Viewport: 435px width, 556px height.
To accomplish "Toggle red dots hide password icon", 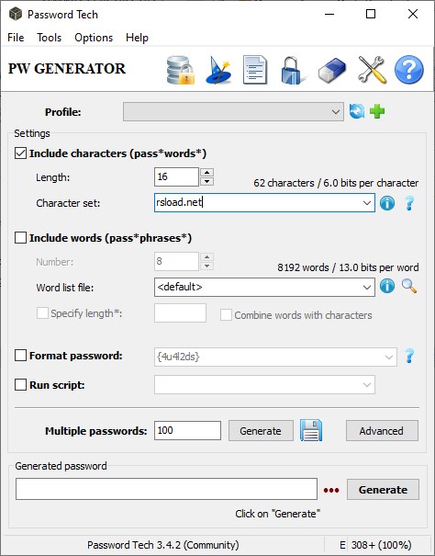I will pyautogui.click(x=331, y=491).
